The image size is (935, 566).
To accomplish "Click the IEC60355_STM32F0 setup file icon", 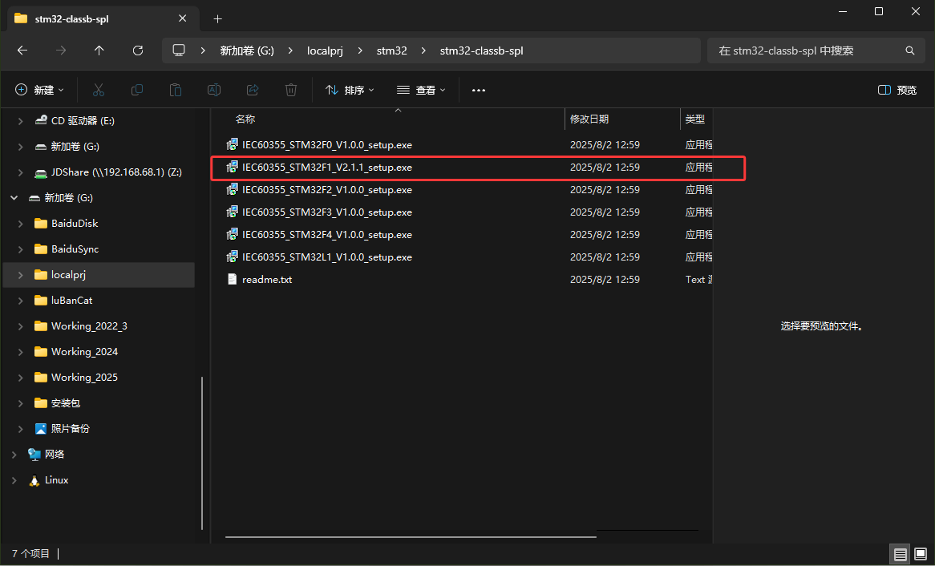I will coord(232,145).
